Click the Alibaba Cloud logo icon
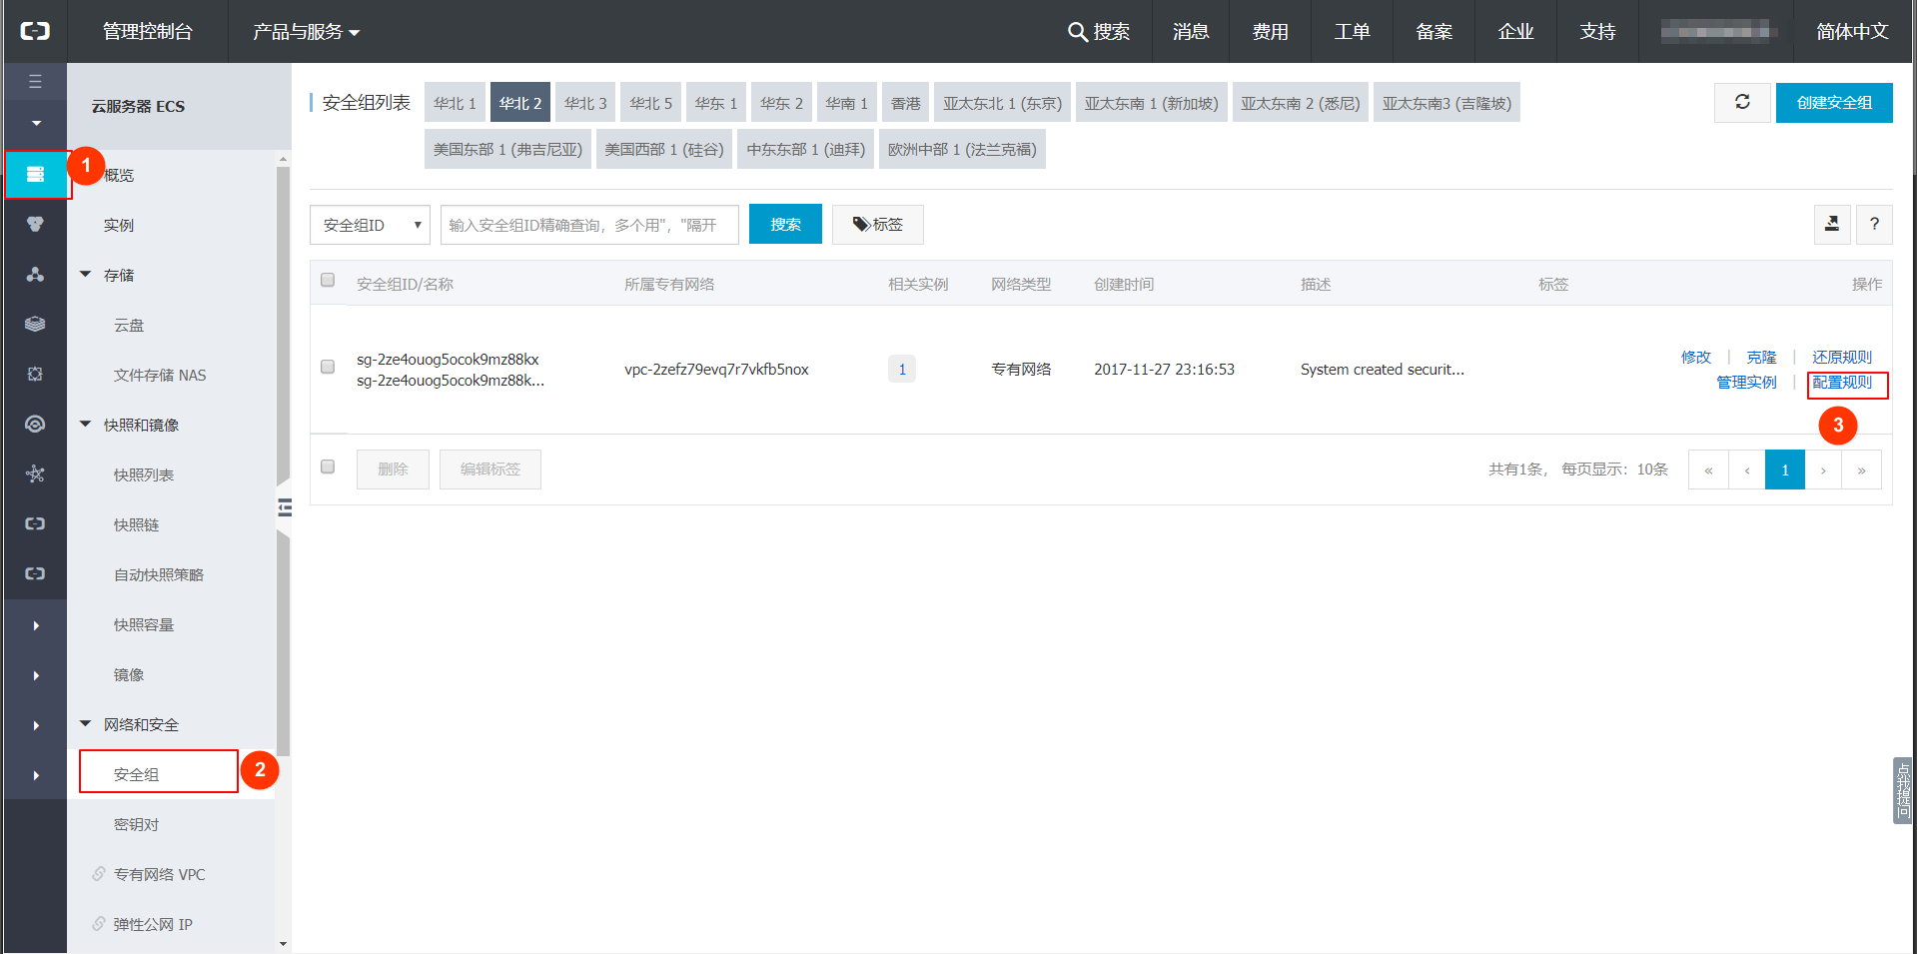Screen dimensions: 1917x954 coord(35,31)
